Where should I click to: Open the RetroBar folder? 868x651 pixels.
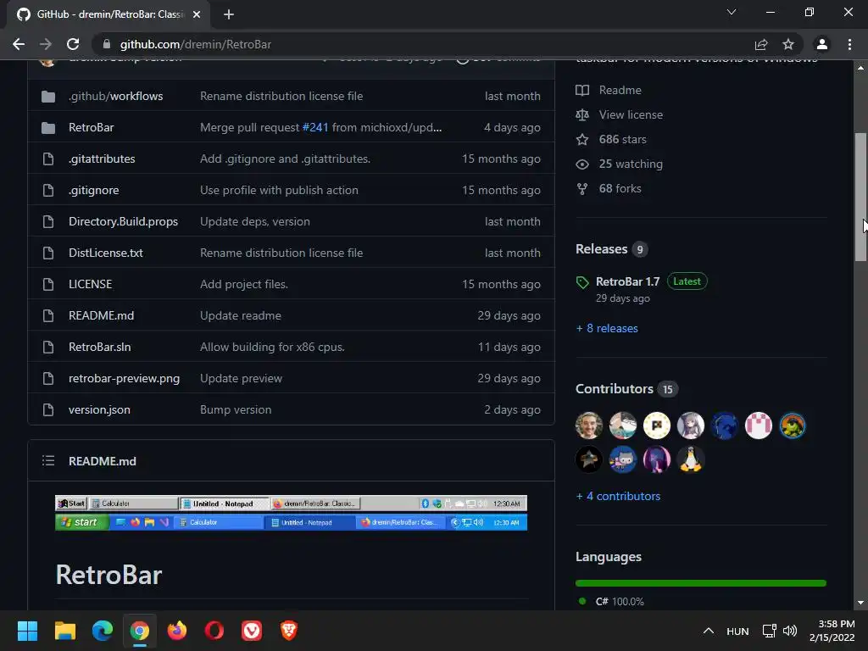tap(92, 127)
